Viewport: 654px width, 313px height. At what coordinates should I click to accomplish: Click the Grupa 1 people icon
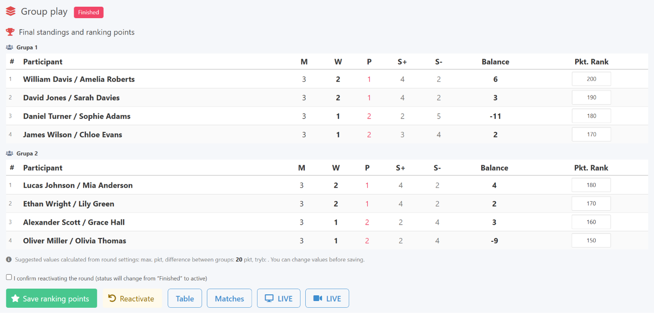(10, 47)
